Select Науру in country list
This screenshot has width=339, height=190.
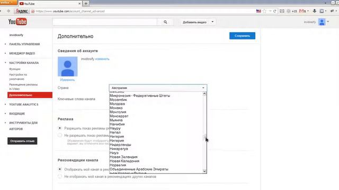click(157, 128)
